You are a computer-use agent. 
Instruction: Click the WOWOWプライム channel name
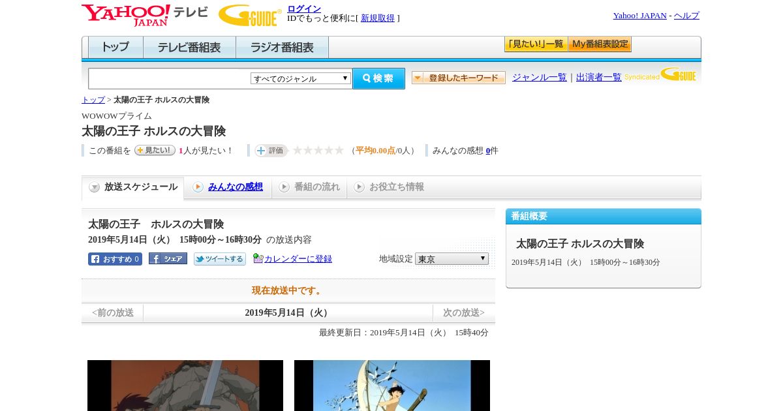(117, 116)
